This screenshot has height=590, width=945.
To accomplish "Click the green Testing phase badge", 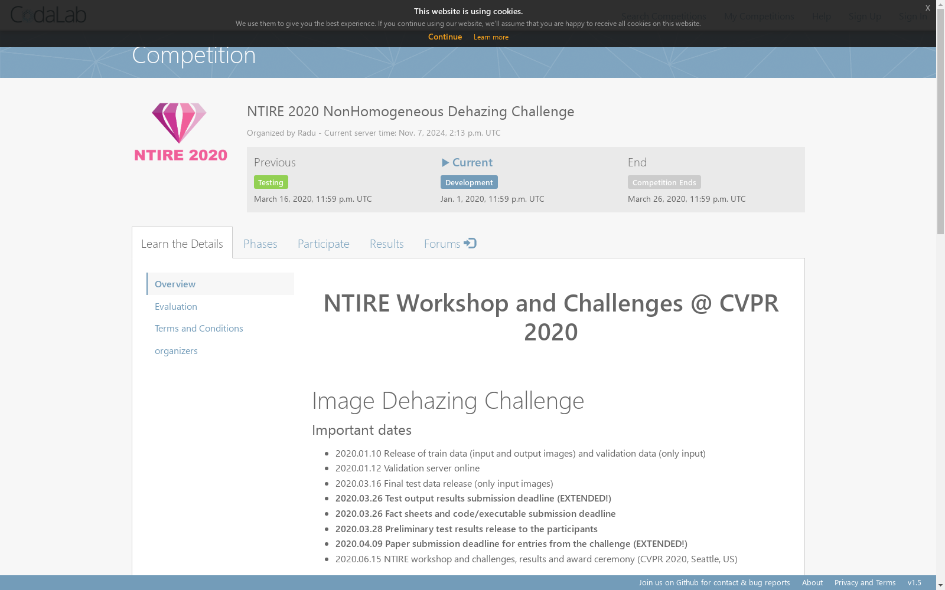I will [x=271, y=182].
